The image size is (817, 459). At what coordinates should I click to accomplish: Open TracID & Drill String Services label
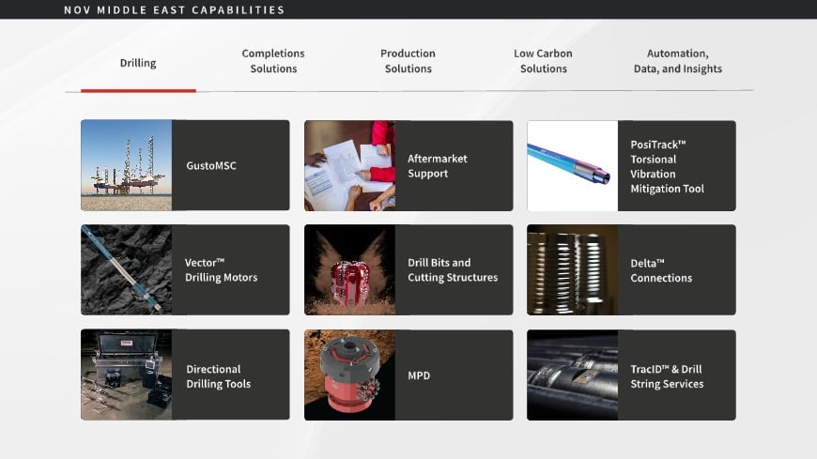coord(666,376)
